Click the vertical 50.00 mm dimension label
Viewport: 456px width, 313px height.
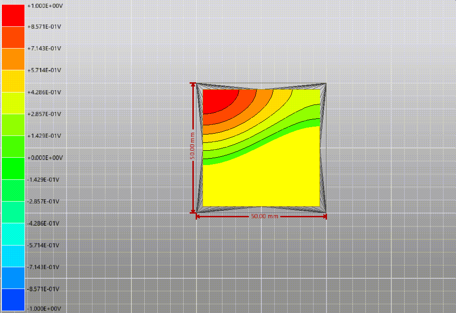(x=192, y=146)
